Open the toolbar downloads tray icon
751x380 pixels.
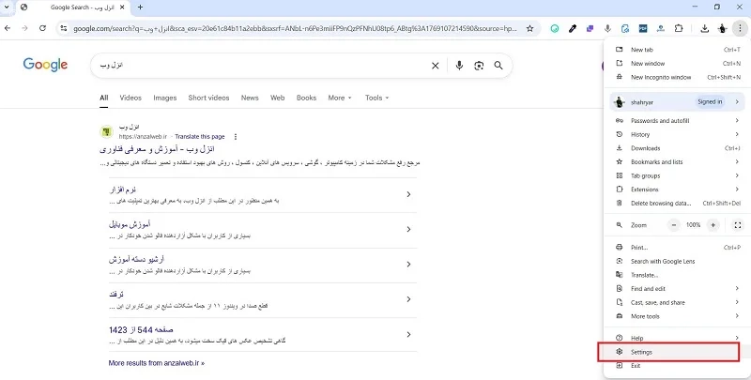(x=705, y=29)
